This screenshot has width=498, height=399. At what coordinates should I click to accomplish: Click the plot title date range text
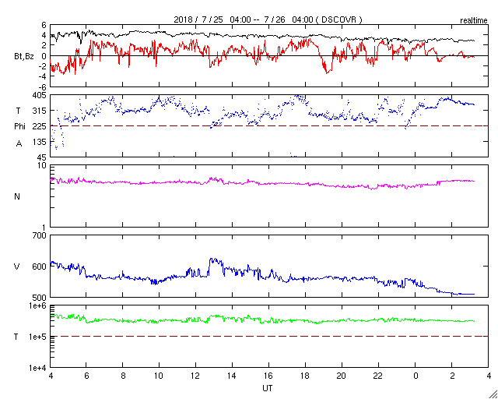tap(268, 19)
